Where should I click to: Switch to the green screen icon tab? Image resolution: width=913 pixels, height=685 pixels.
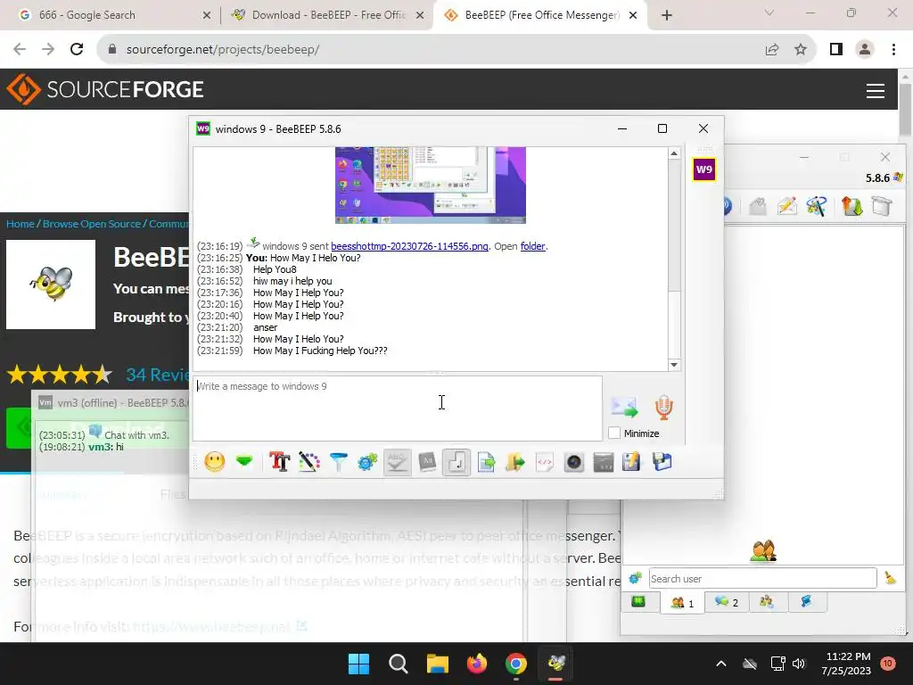click(x=638, y=602)
